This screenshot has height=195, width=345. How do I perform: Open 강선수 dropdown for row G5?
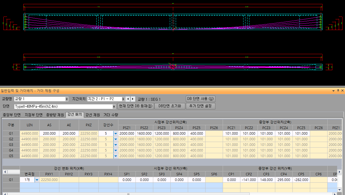tap(116, 156)
